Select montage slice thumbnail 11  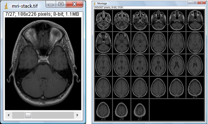click(177, 43)
